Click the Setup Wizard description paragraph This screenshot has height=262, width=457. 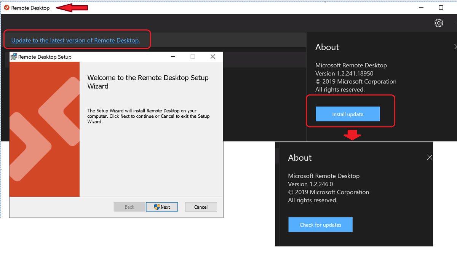[149, 116]
